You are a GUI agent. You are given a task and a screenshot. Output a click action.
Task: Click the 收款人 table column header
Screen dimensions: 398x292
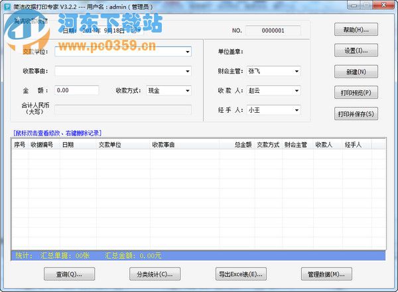tap(328, 145)
